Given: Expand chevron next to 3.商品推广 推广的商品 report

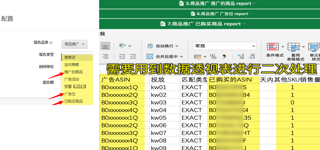Looking at the screenshot, I should point(254,4).
